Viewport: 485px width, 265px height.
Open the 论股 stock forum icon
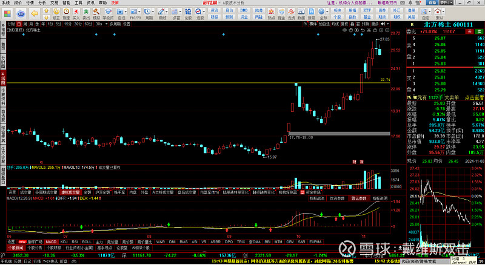(x=188, y=11)
